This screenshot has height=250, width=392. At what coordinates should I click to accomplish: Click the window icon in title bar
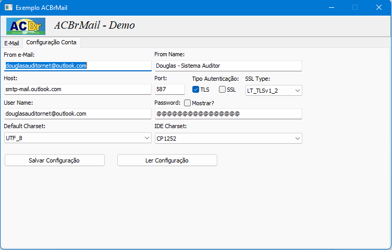pos(8,7)
